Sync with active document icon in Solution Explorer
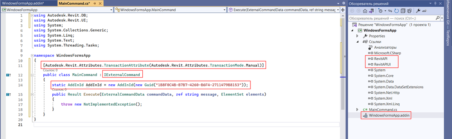Viewport: 452px width, 139px height. tap(390, 11)
